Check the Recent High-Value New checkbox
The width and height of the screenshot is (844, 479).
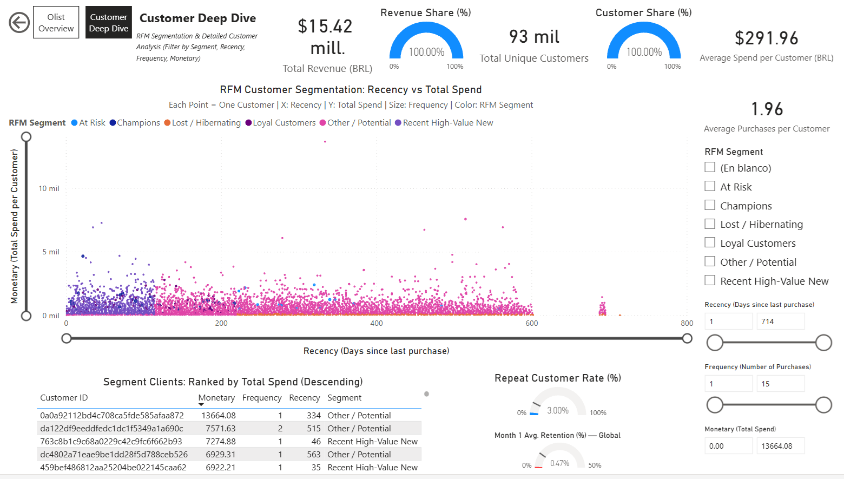710,280
